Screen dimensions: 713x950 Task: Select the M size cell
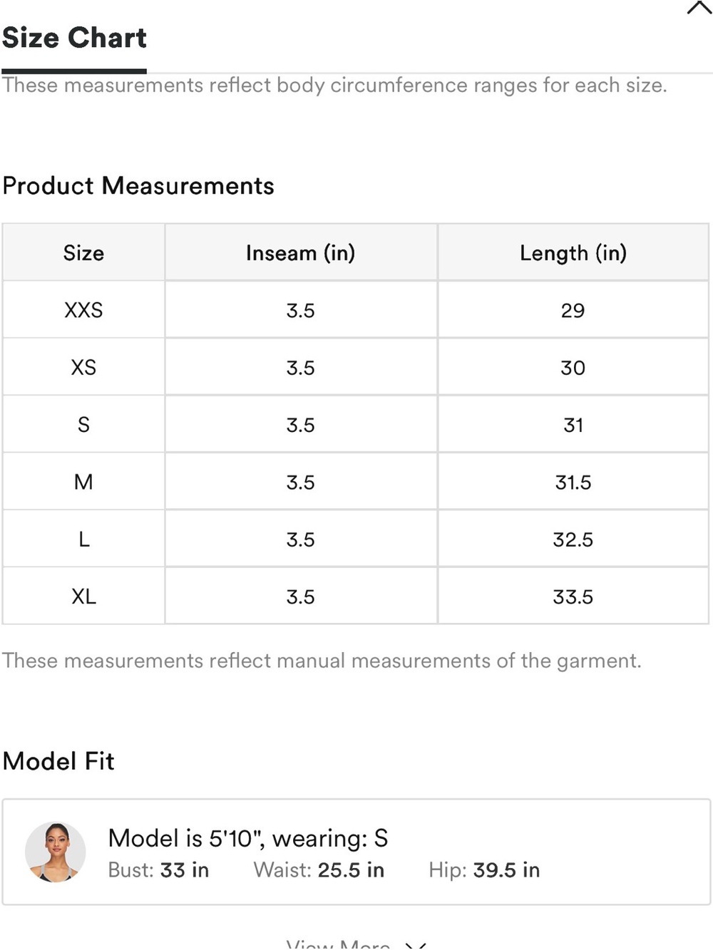click(83, 482)
